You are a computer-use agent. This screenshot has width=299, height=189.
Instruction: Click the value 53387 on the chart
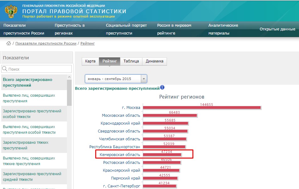(169, 136)
